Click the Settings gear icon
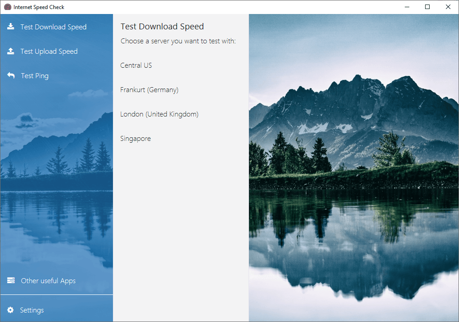The image size is (459, 322). click(x=10, y=310)
